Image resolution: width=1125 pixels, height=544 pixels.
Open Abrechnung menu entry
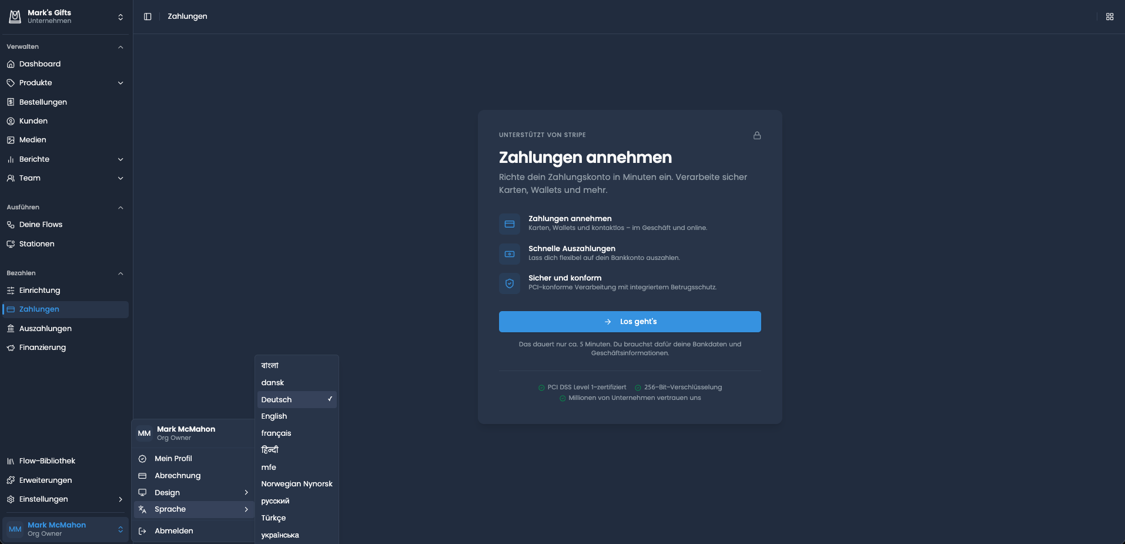click(x=193, y=476)
